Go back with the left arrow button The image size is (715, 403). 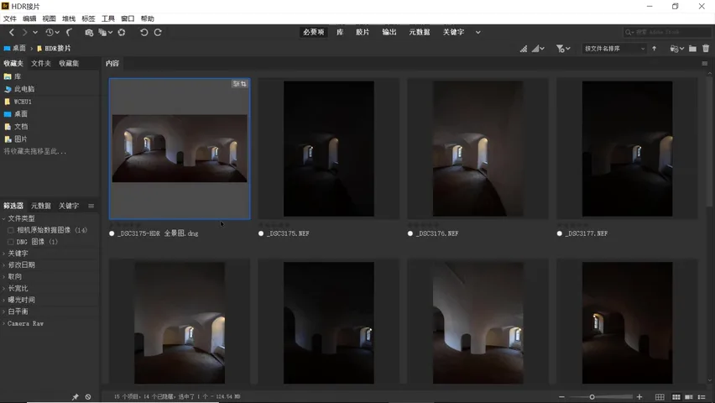(12, 33)
